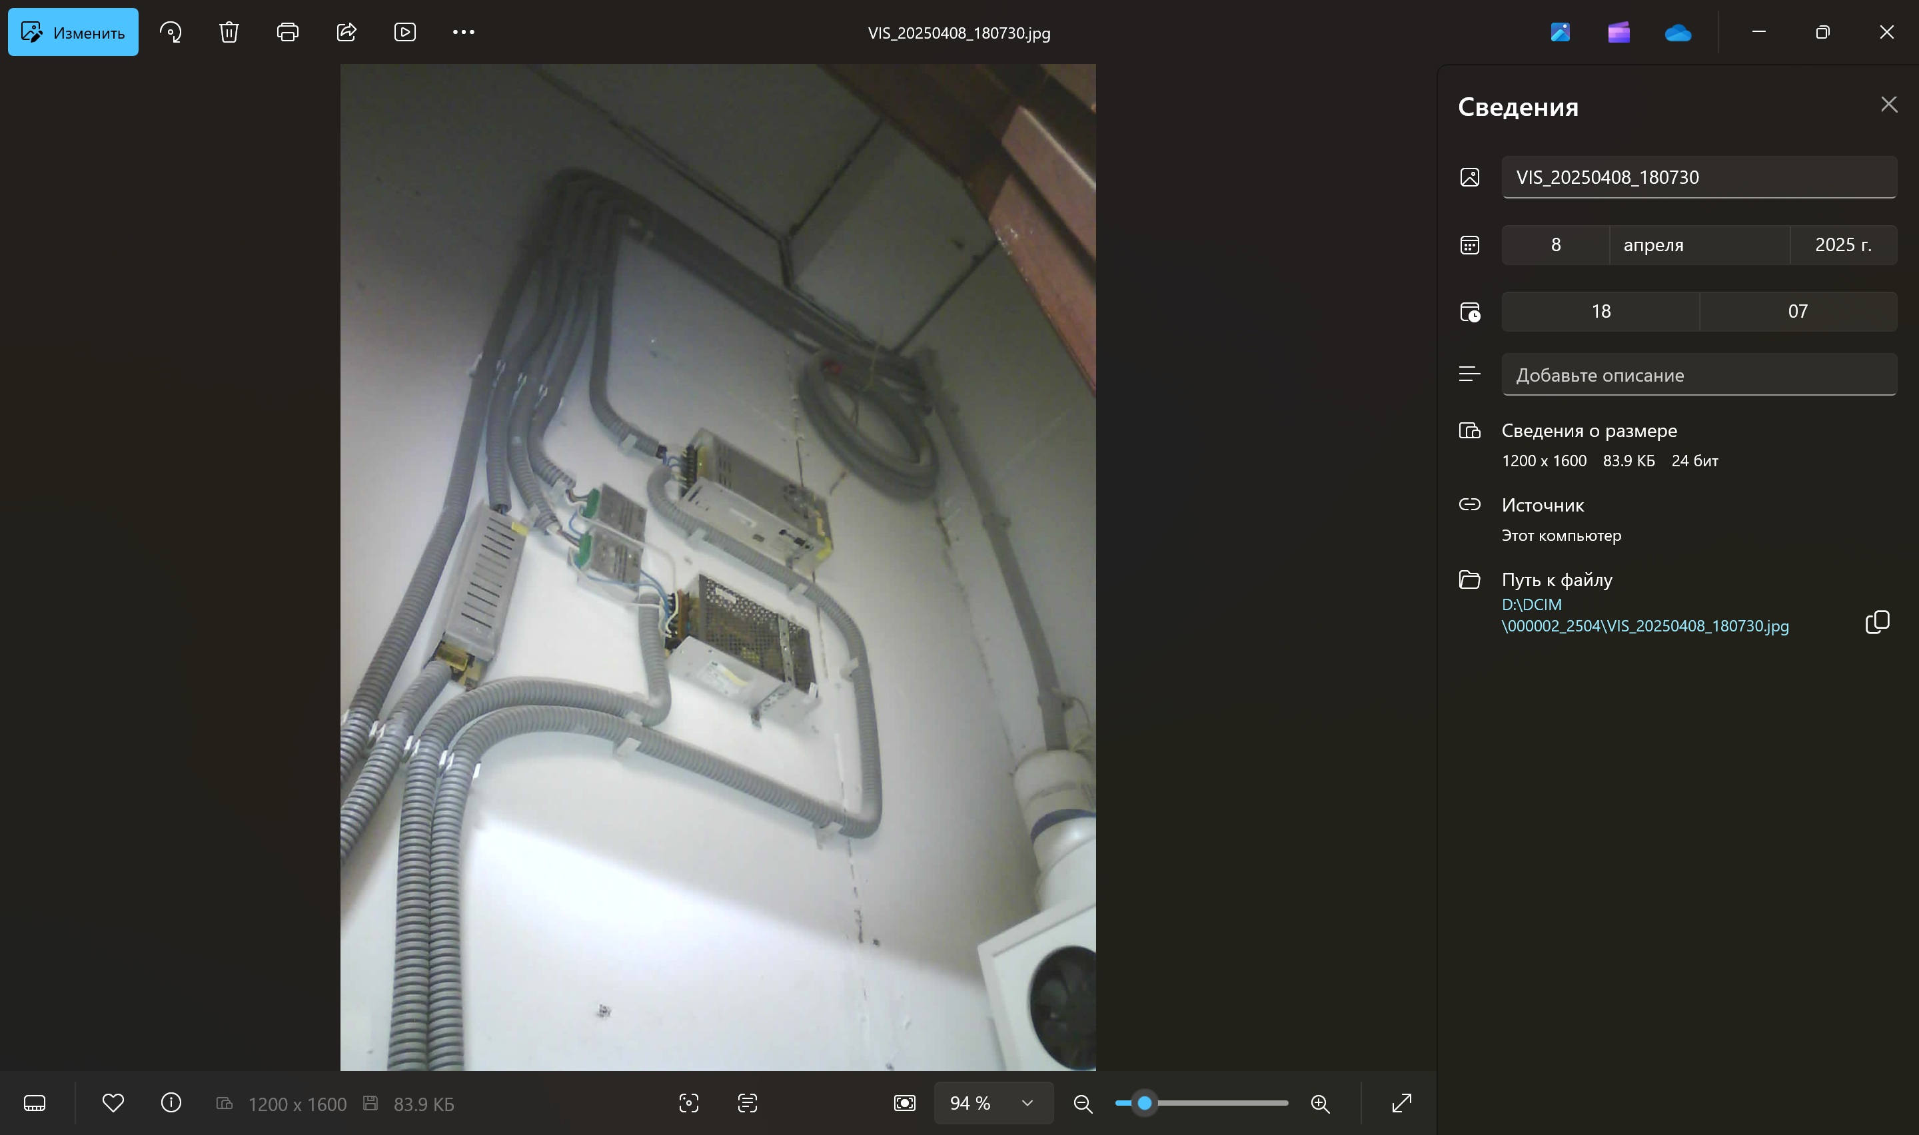
Task: Open the OneDrive cloud icon
Action: click(1677, 32)
